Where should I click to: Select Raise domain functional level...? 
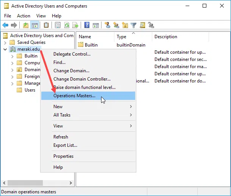pos(88,87)
